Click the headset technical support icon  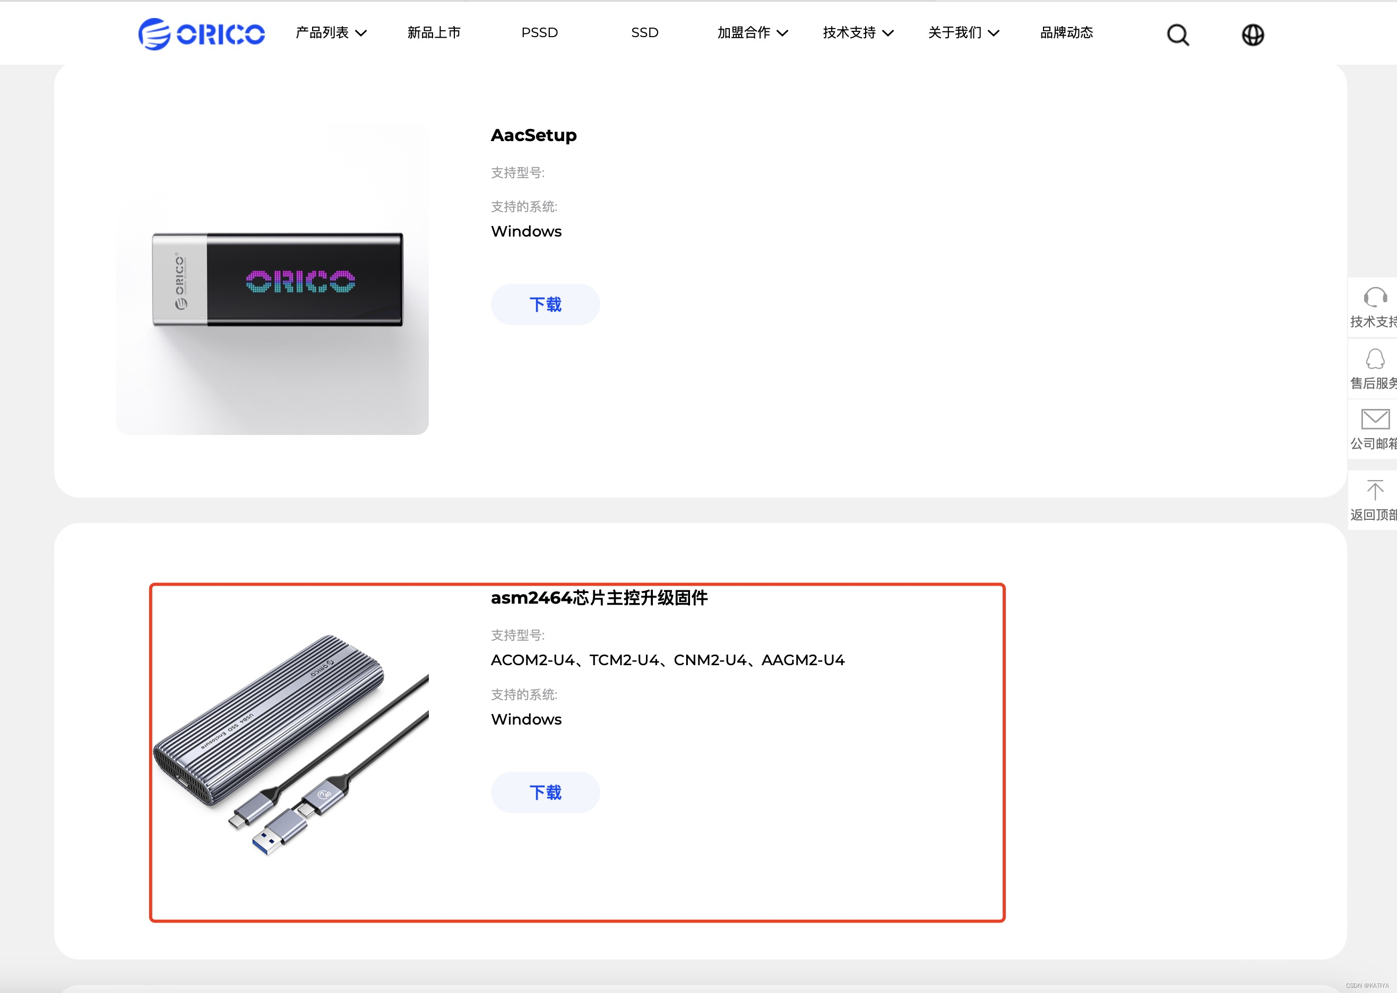pos(1374,298)
